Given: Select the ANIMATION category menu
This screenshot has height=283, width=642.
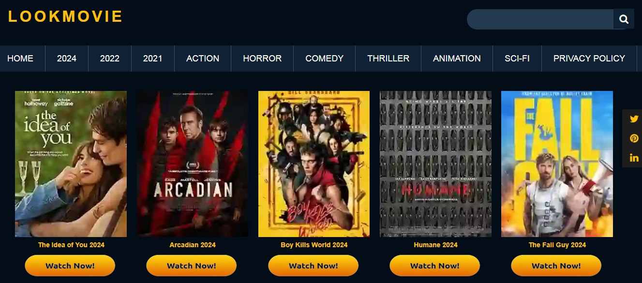Looking at the screenshot, I should tap(457, 59).
